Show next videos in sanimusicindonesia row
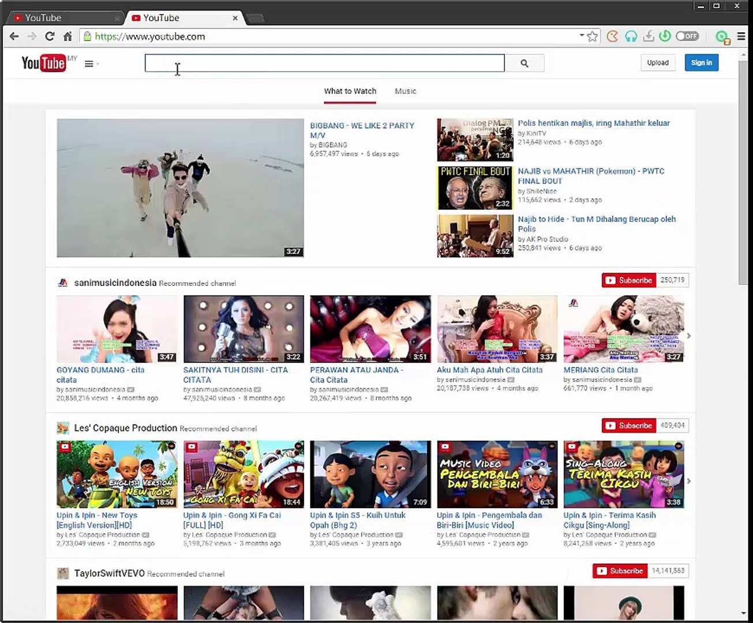Screen dimensions: 753x623 tap(688, 336)
